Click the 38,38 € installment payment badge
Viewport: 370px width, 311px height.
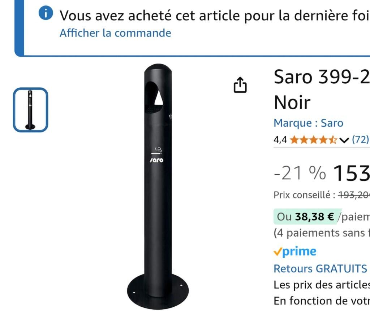(x=308, y=216)
